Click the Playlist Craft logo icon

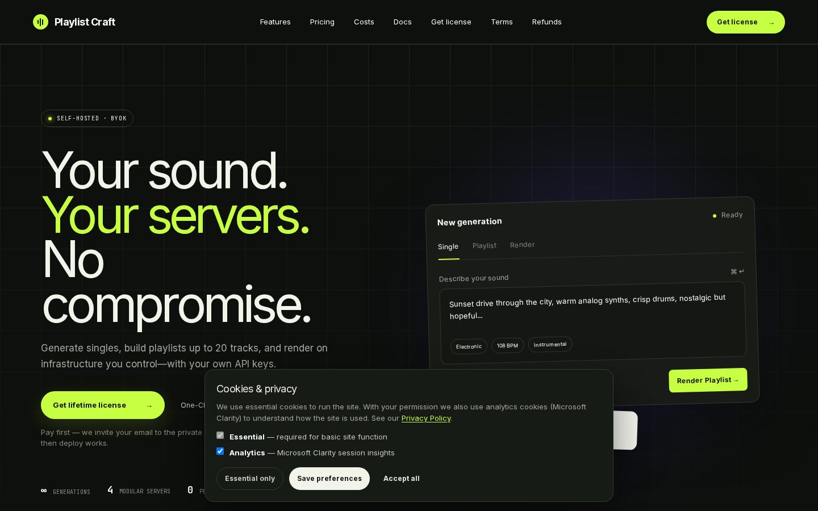coord(40,22)
